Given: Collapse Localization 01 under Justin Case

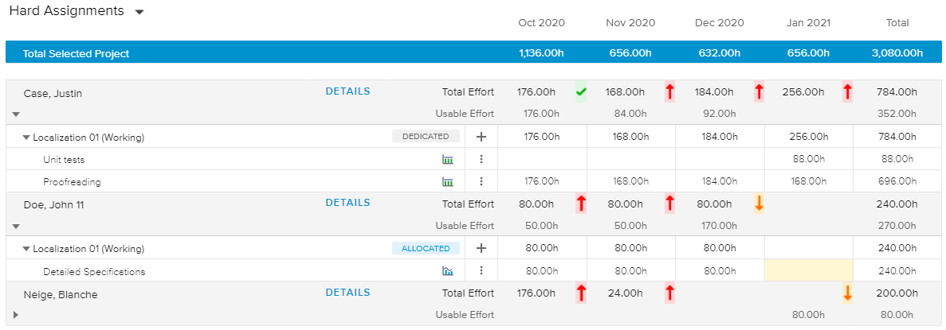Looking at the screenshot, I should (x=26, y=138).
